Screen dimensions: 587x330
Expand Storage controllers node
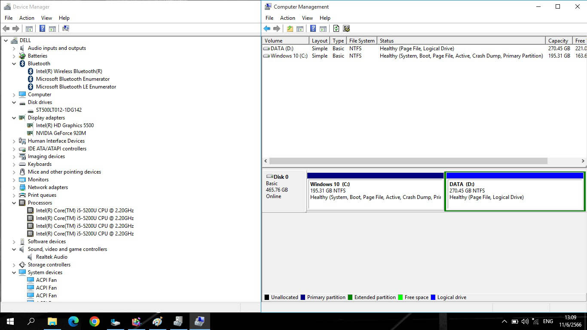coord(14,265)
